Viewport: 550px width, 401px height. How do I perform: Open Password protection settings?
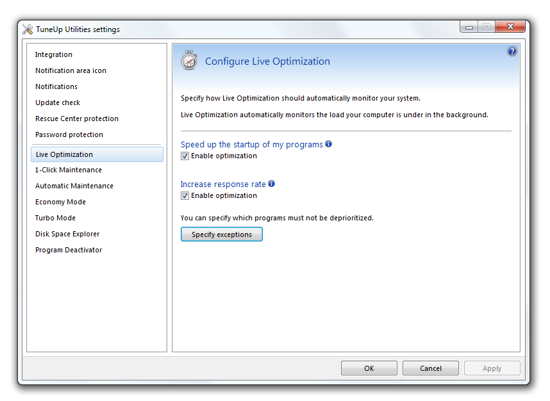point(69,135)
